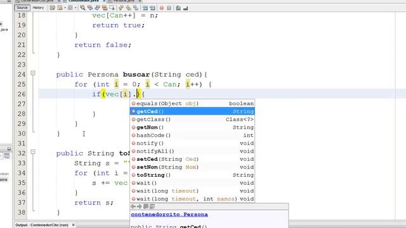Select getNom() completion item

tap(192, 127)
